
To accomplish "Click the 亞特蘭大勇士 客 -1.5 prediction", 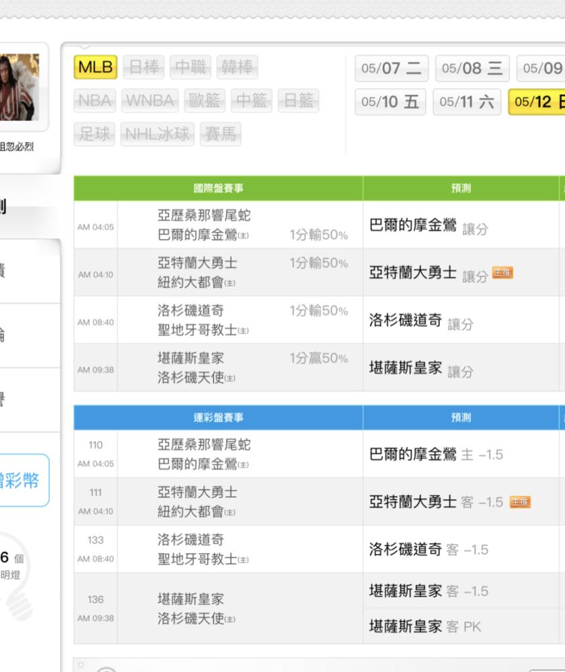I will pyautogui.click(x=436, y=502).
